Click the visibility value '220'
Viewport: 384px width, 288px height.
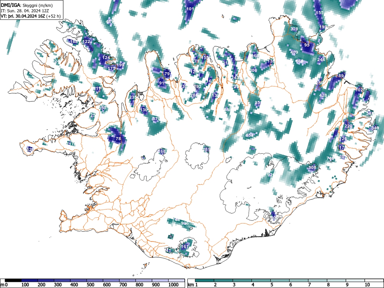[348, 126]
